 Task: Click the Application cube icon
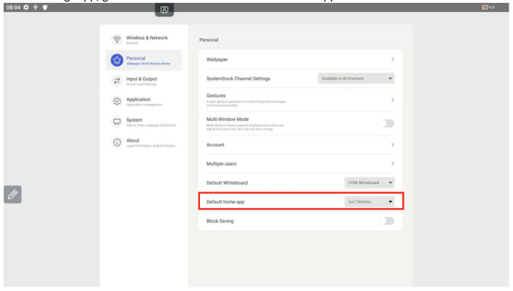tap(117, 101)
